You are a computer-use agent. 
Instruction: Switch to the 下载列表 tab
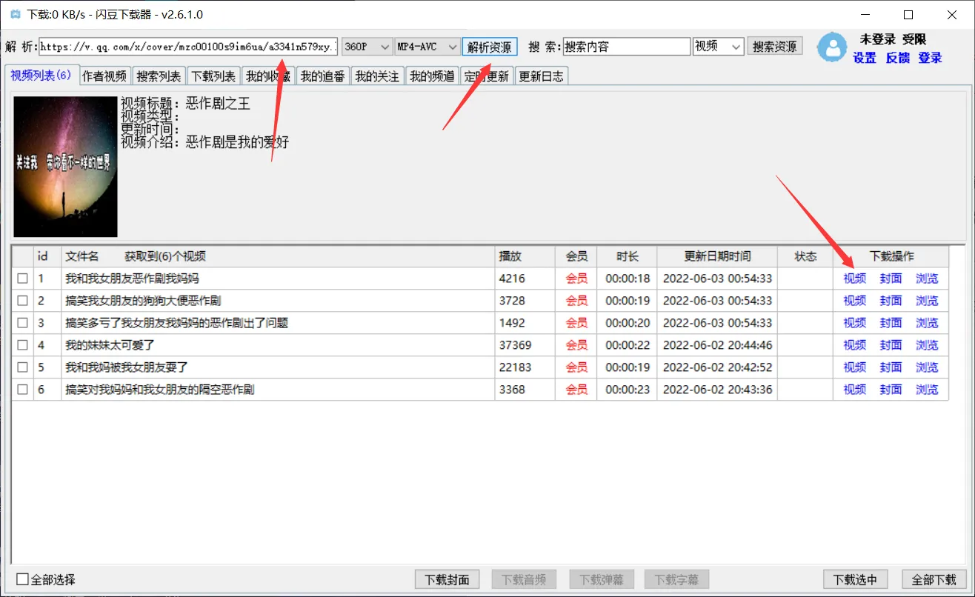(x=213, y=76)
